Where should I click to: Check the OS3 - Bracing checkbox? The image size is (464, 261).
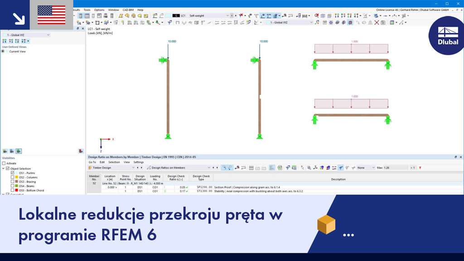click(12, 182)
